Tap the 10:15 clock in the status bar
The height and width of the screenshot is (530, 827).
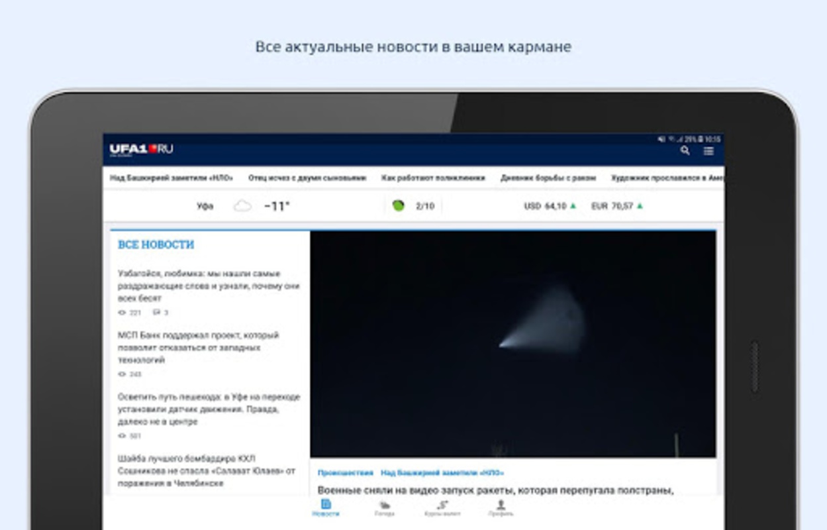coord(713,140)
